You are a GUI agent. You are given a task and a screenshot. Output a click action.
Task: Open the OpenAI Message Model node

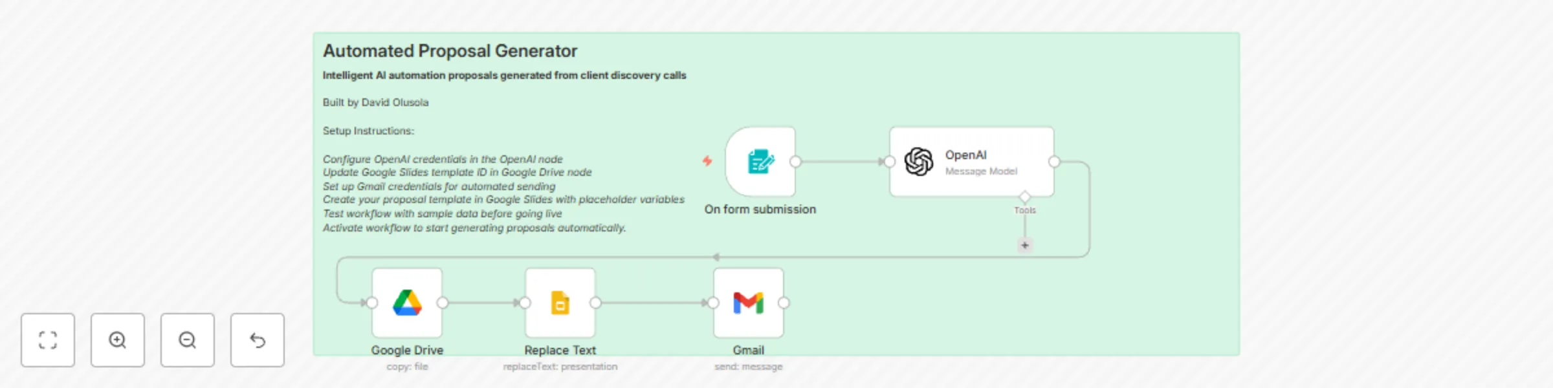pos(972,162)
